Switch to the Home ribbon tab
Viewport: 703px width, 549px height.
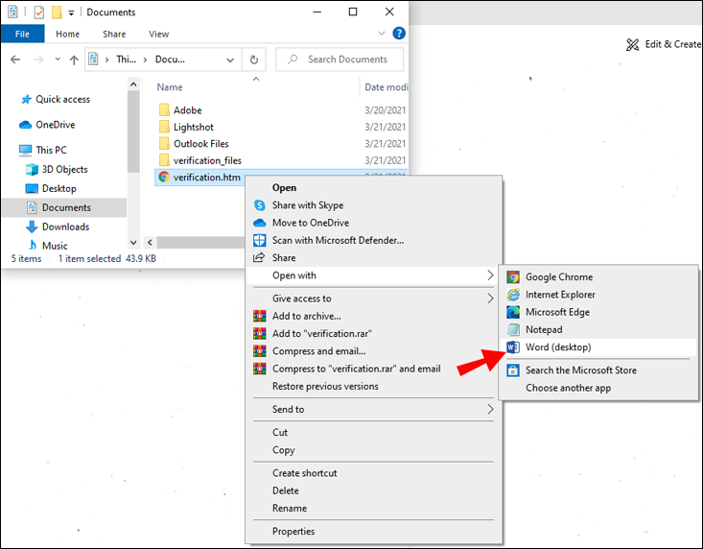67,34
